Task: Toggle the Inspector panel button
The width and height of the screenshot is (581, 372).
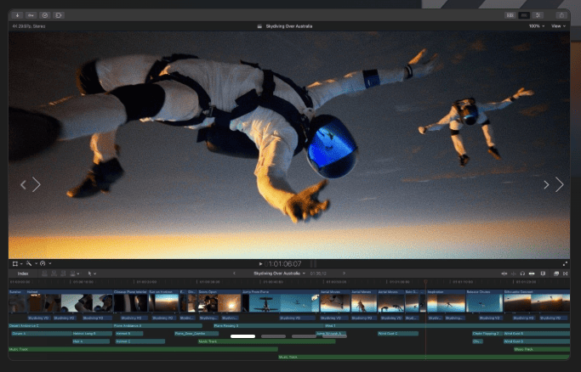Action: tap(538, 15)
